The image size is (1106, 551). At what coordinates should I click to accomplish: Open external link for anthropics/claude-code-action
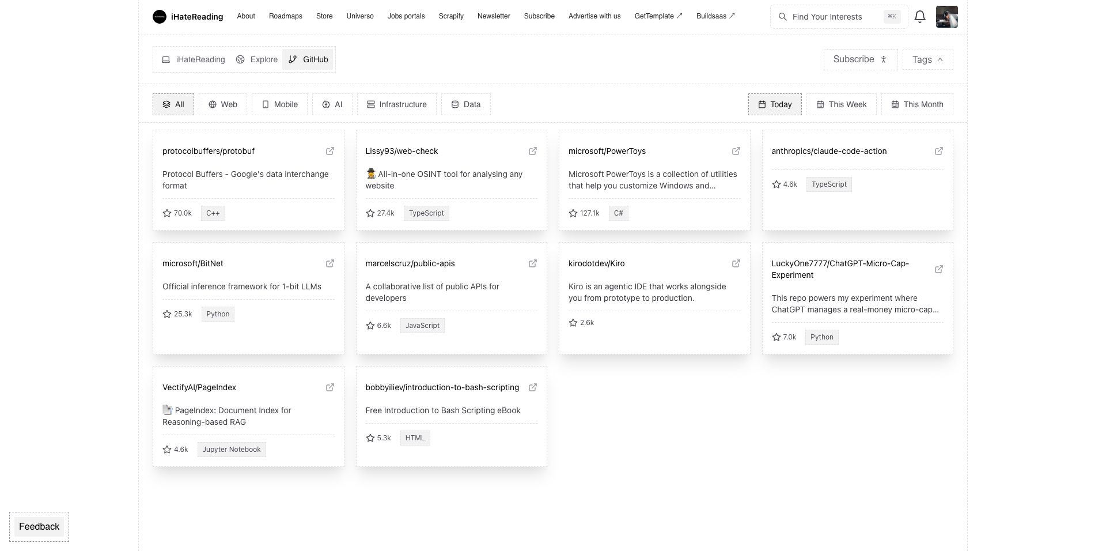pyautogui.click(x=939, y=151)
